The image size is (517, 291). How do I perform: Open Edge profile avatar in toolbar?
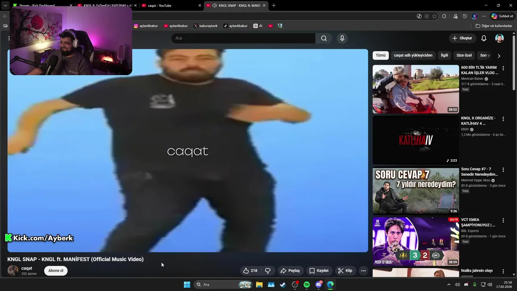(x=474, y=16)
